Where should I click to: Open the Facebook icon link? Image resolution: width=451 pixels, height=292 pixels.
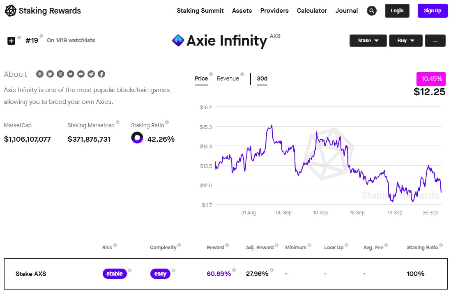(101, 74)
